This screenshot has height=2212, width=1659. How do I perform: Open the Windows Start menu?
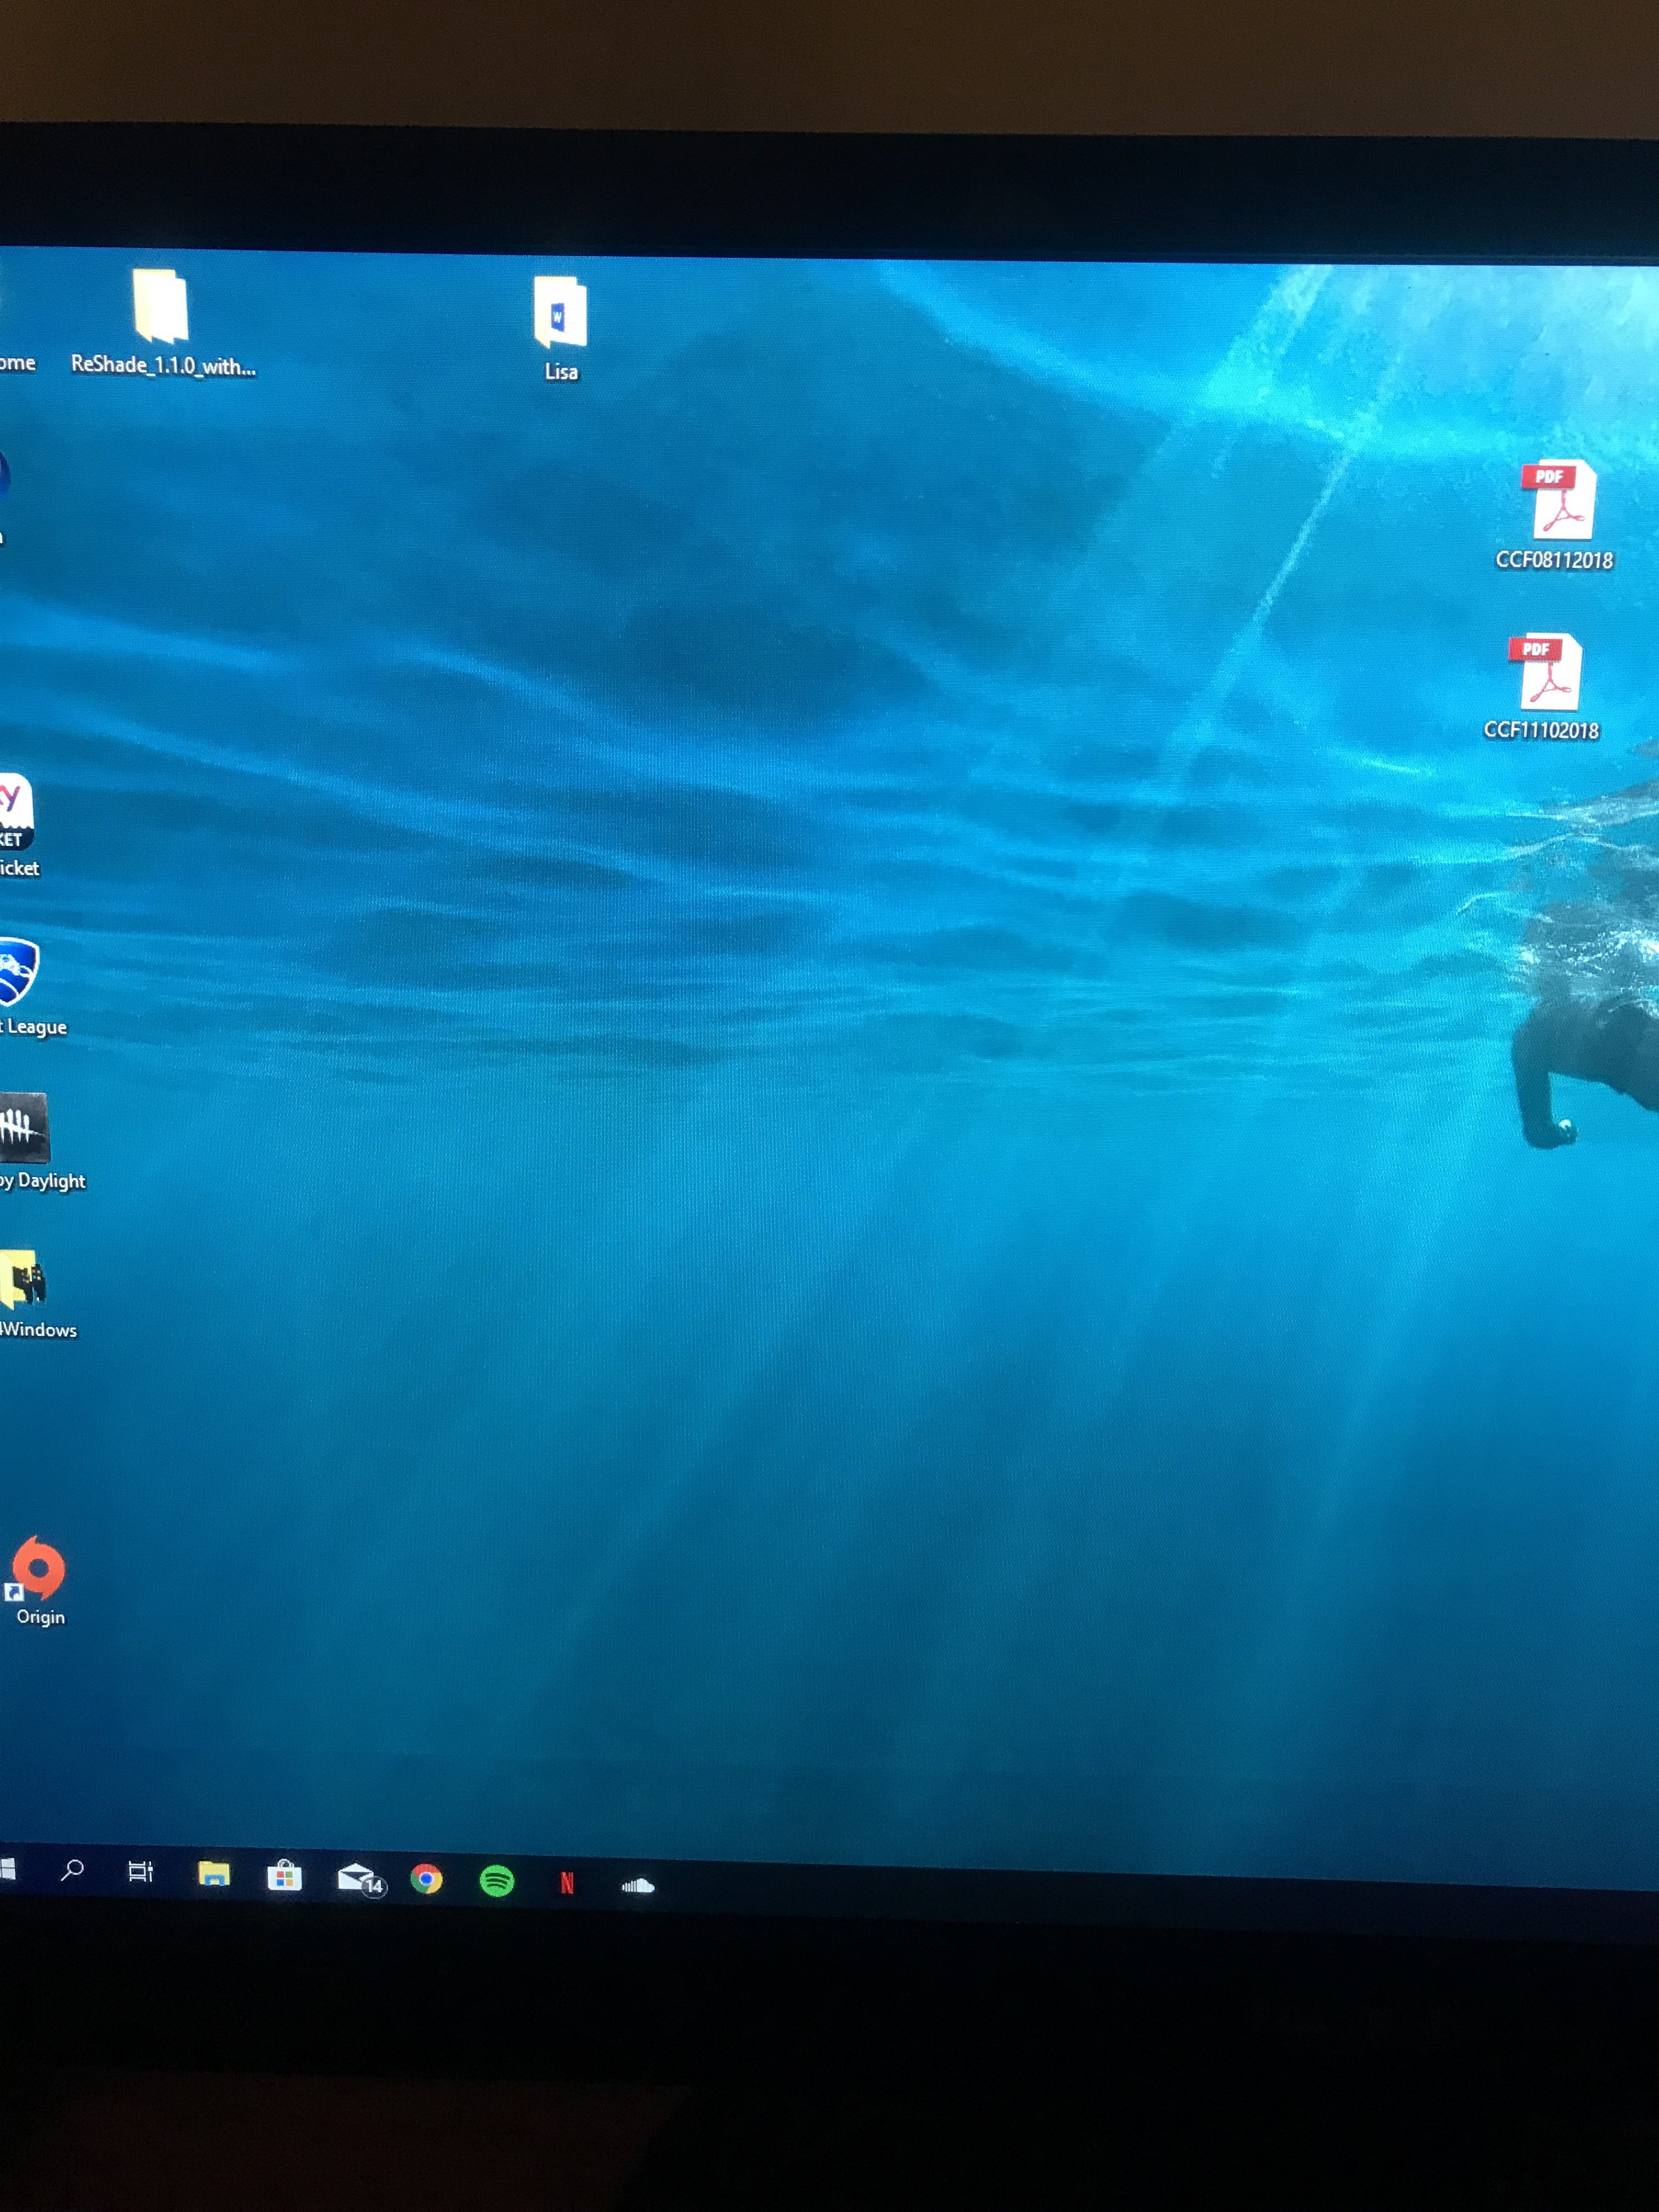pyautogui.click(x=7, y=1868)
